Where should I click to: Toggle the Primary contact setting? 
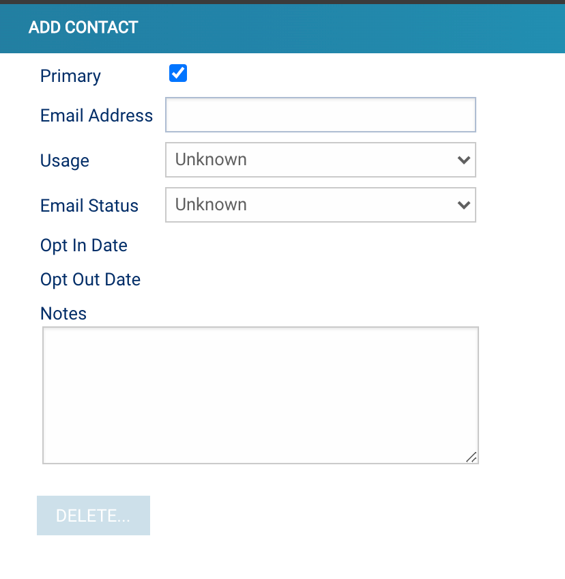point(177,73)
